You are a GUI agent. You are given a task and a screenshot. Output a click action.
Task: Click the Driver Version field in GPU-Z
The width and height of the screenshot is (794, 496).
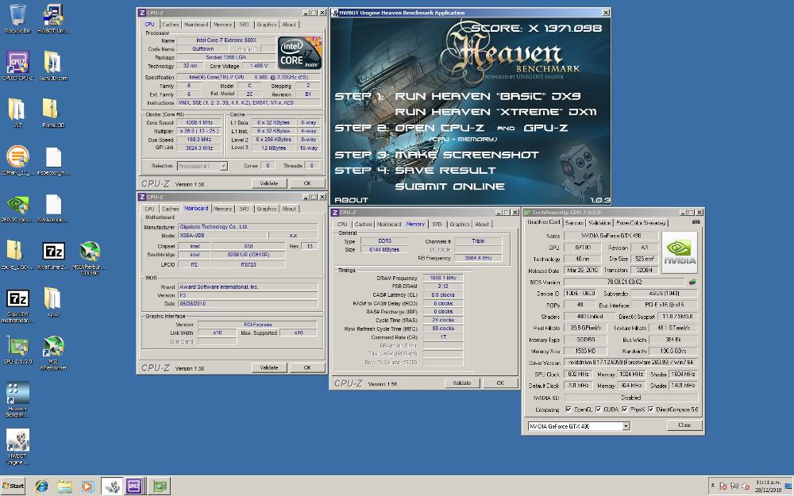630,363
